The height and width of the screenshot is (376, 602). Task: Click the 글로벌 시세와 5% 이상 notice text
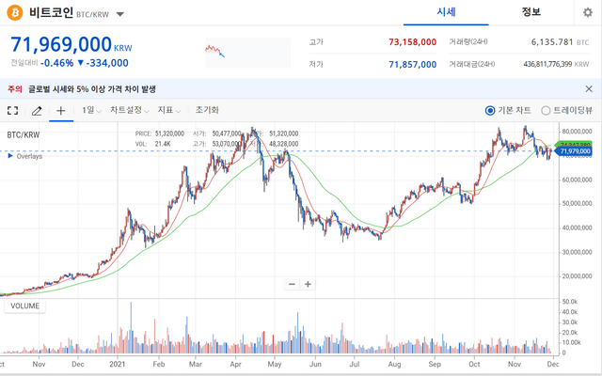click(92, 89)
